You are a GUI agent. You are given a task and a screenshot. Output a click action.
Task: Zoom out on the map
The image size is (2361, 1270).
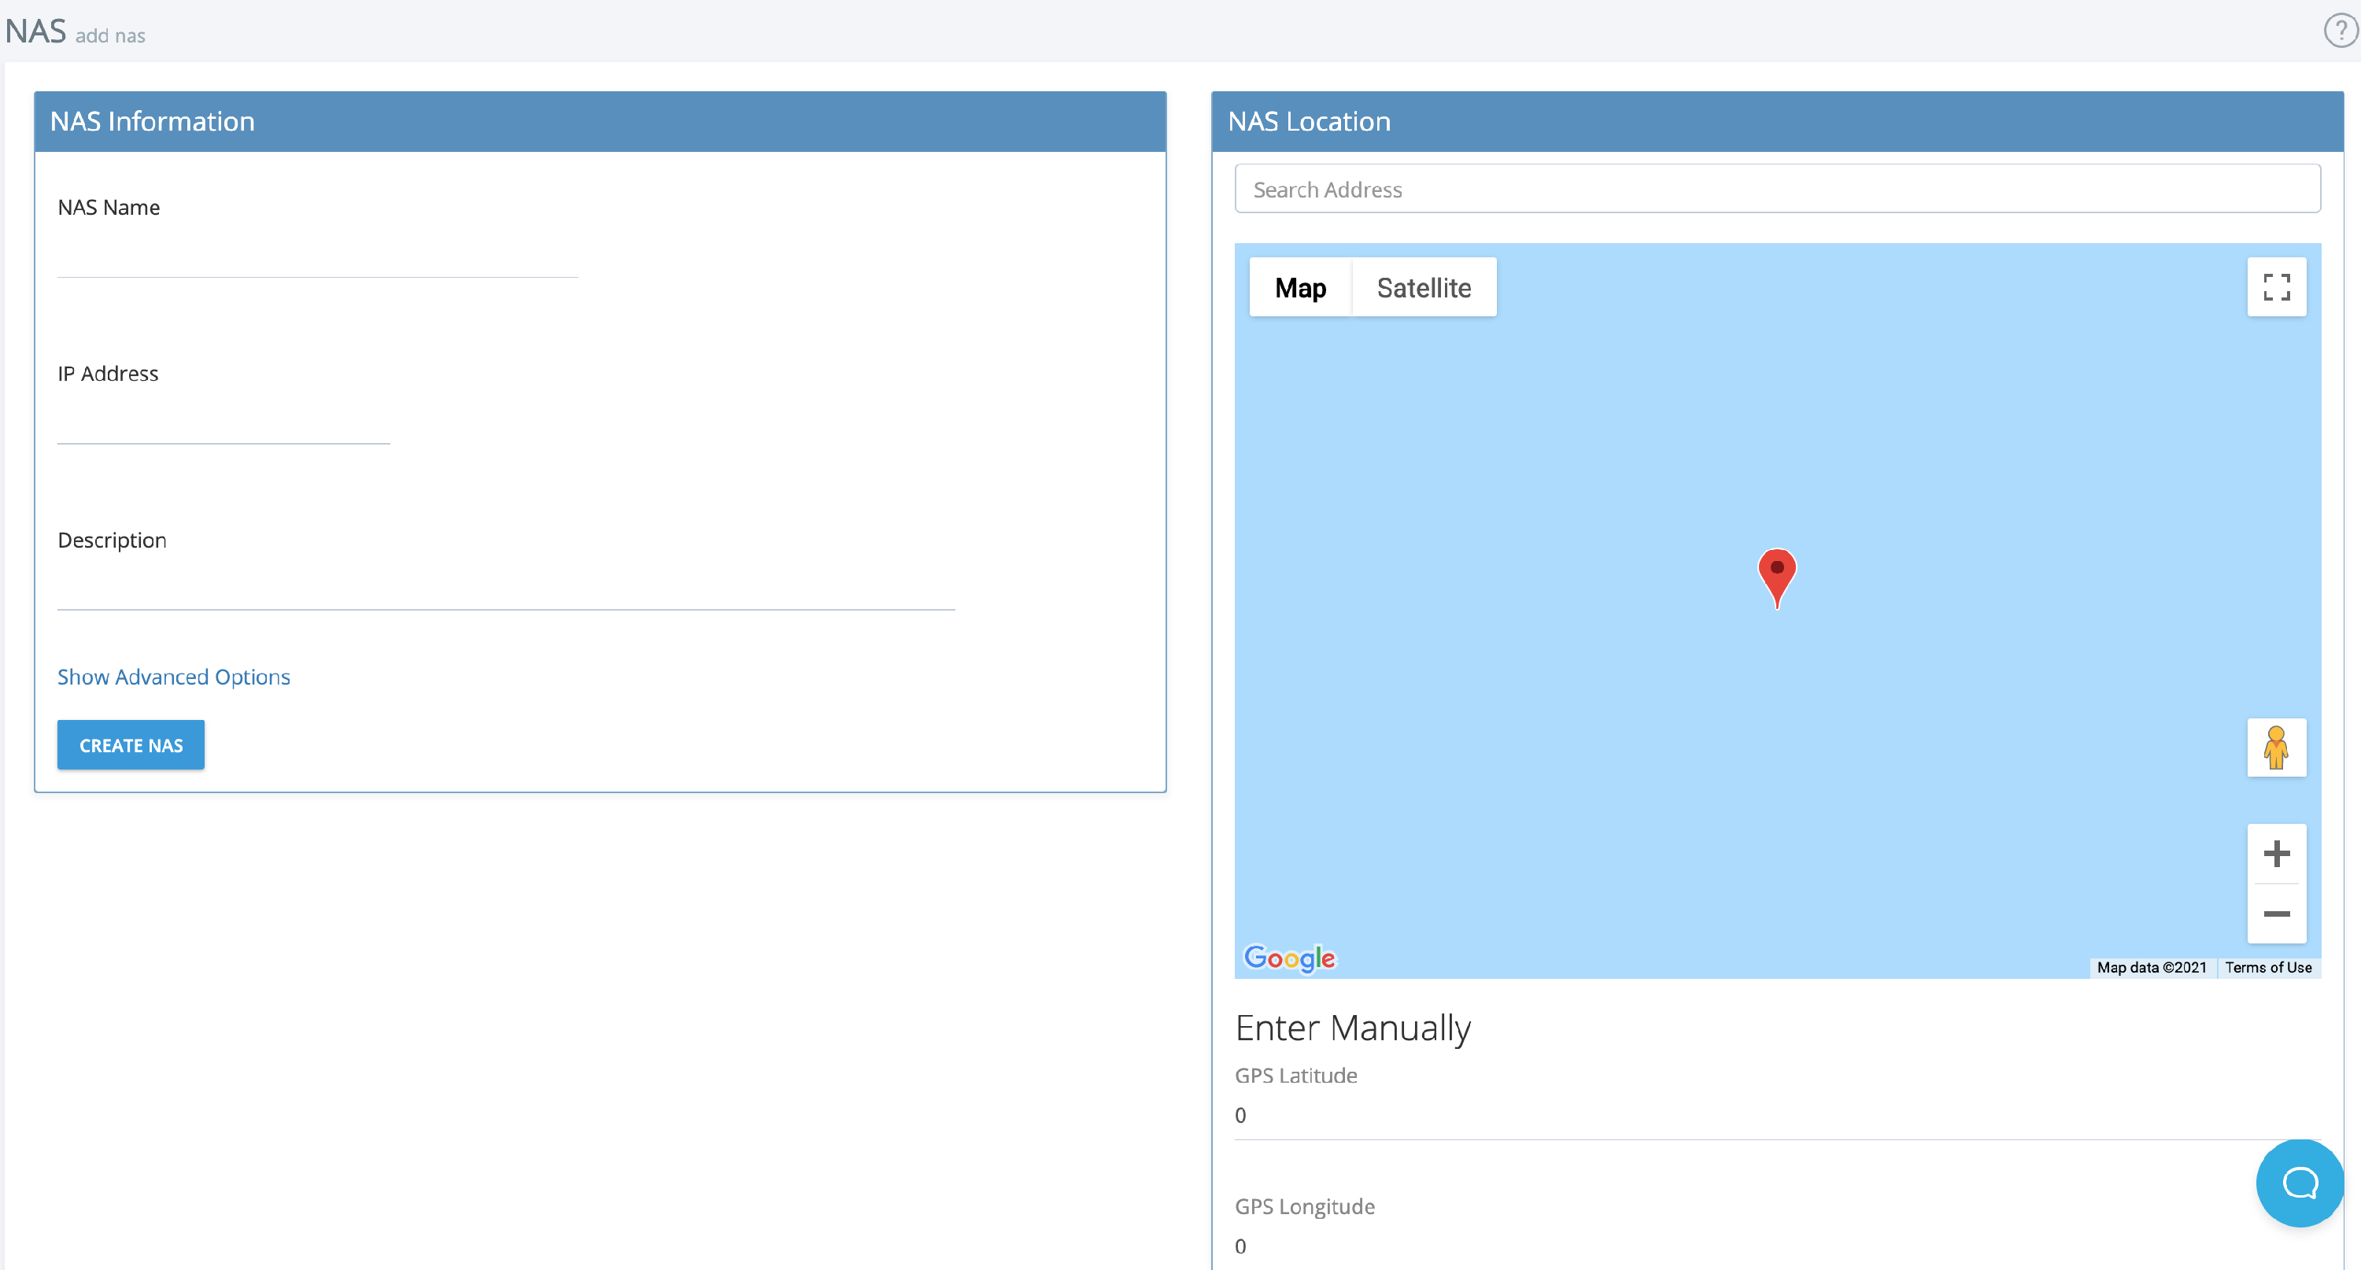(2276, 914)
